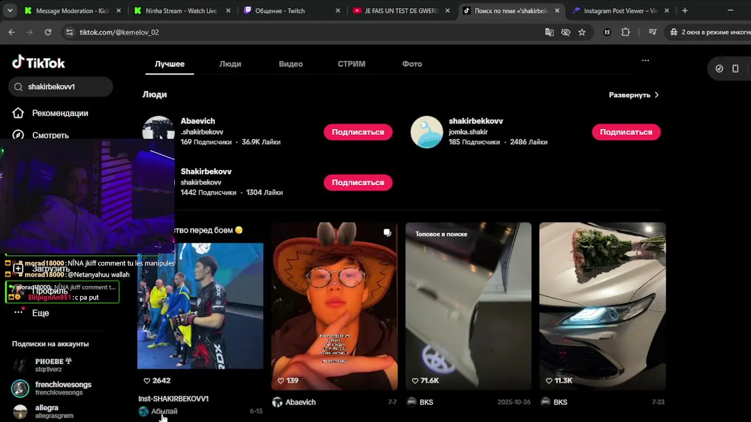Close the Общение - Twitch tab

click(338, 11)
